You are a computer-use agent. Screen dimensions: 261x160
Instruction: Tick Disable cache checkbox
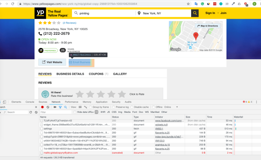132,107
